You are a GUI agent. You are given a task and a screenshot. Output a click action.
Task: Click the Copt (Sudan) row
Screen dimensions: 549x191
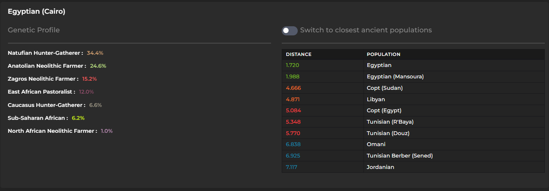385,88
